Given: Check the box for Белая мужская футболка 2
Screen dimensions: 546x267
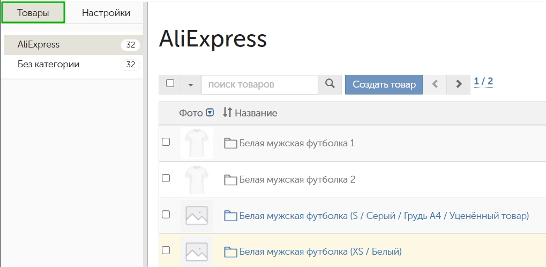Looking at the screenshot, I should pos(166,178).
